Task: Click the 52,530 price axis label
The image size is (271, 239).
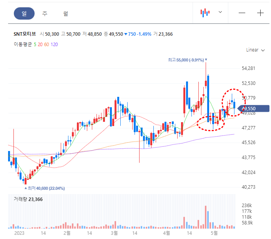Action: click(x=248, y=83)
